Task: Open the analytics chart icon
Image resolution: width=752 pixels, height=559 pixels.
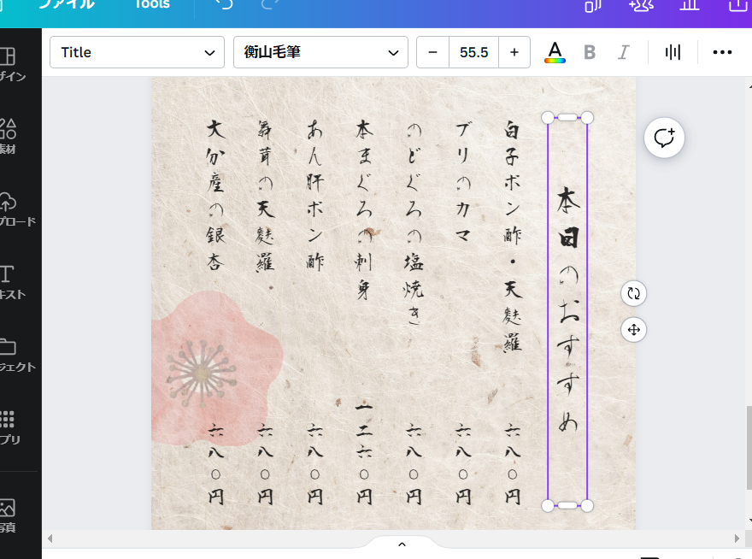Action: pyautogui.click(x=690, y=4)
